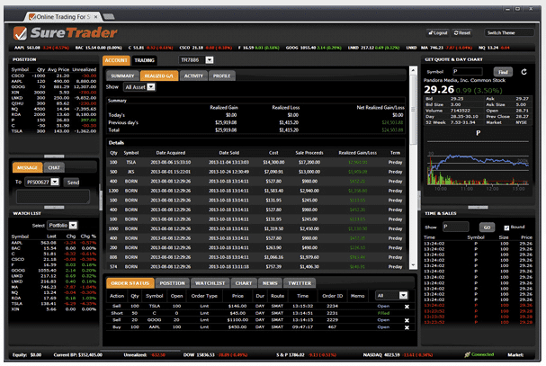Cancel the GOOG sell order with X
The height and width of the screenshot is (366, 546).
[x=406, y=321]
